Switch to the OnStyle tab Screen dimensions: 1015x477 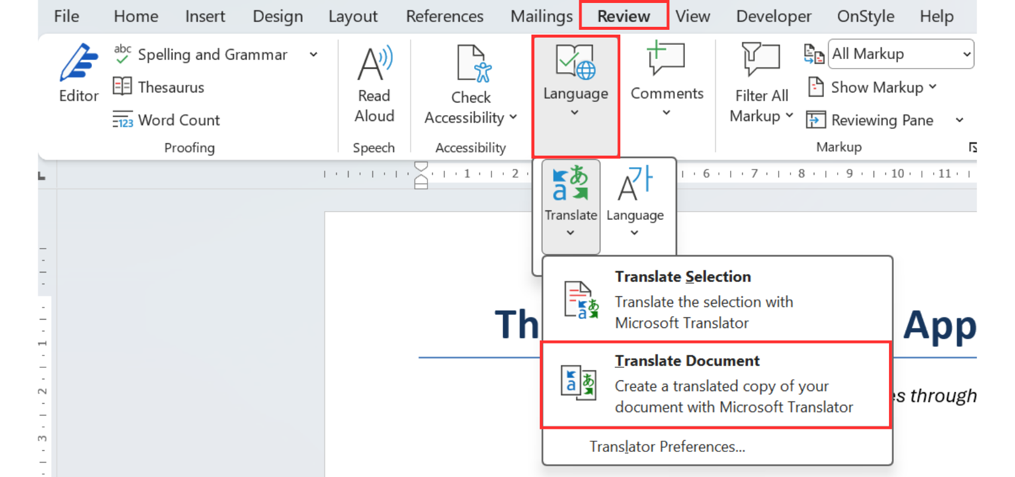[866, 16]
